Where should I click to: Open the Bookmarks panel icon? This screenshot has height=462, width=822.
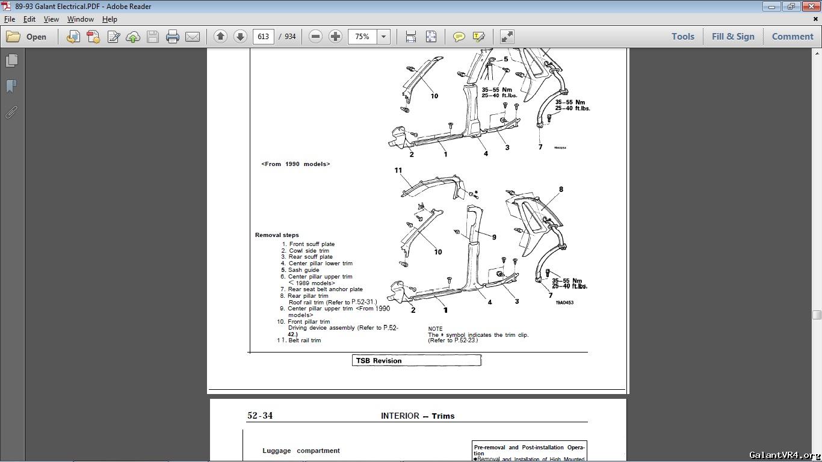11,87
